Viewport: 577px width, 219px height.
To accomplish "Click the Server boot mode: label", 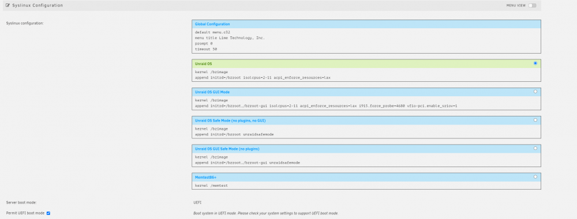I will coord(21,202).
